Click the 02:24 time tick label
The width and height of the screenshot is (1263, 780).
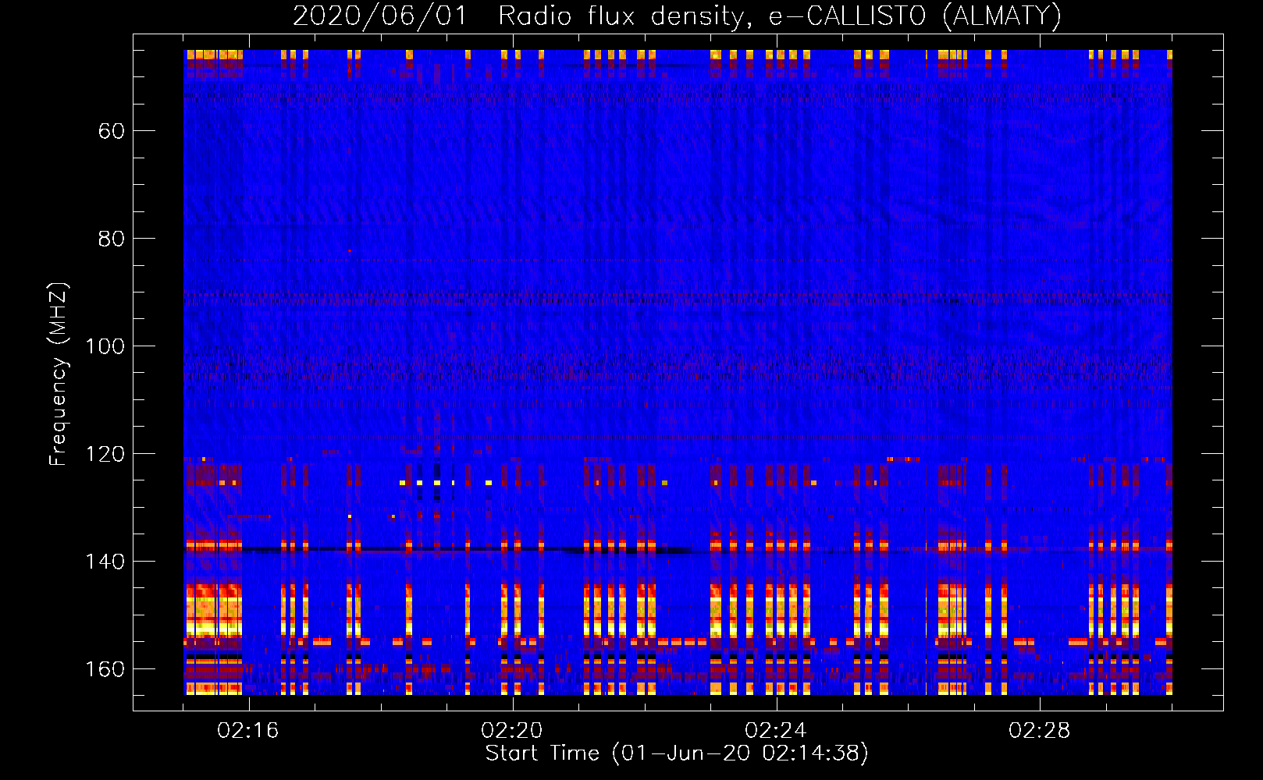[x=777, y=731]
